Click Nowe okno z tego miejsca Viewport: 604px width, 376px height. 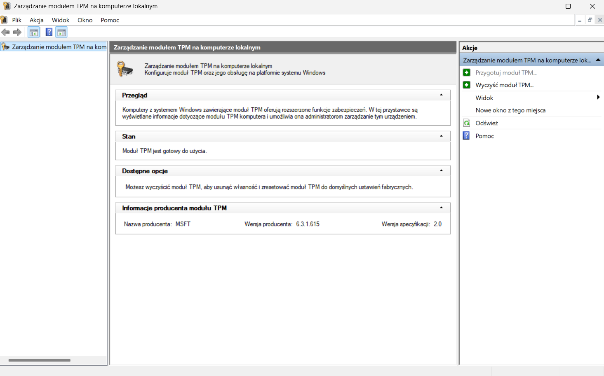point(510,110)
